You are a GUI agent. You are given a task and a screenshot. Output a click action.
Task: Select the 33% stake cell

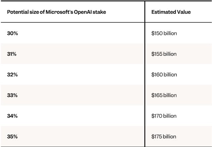click(x=12, y=95)
